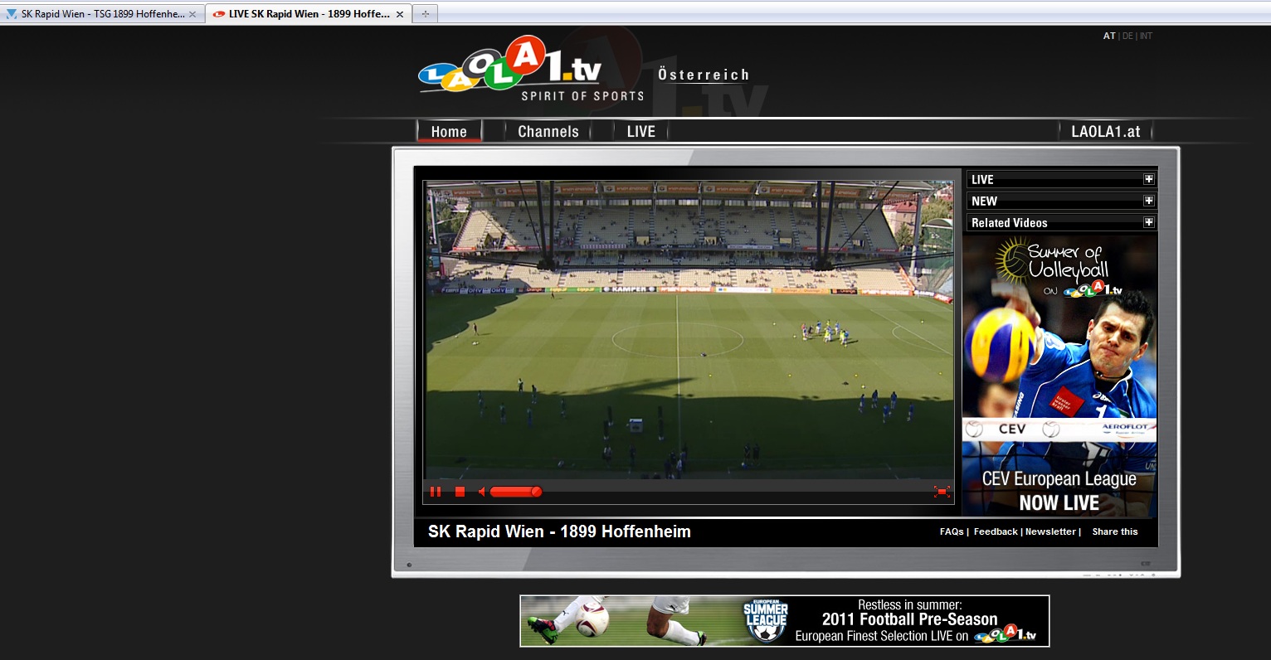Open the Newsletter link
This screenshot has width=1271, height=660.
tap(1050, 531)
